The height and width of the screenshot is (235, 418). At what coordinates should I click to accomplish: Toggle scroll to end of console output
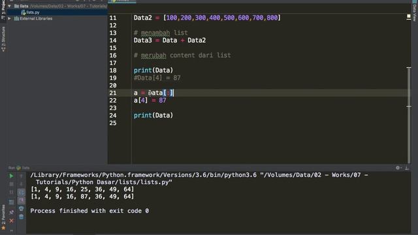click(x=22, y=200)
